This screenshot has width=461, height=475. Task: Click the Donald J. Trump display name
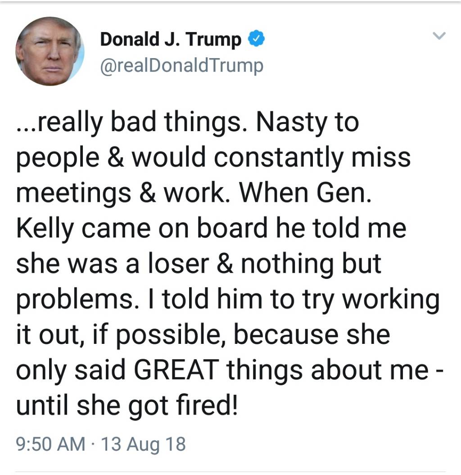pos(171,39)
